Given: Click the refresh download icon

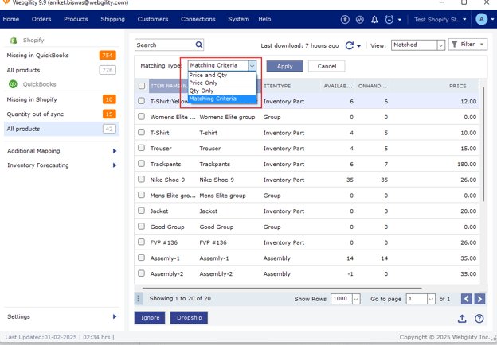Looking at the screenshot, I should (x=350, y=45).
